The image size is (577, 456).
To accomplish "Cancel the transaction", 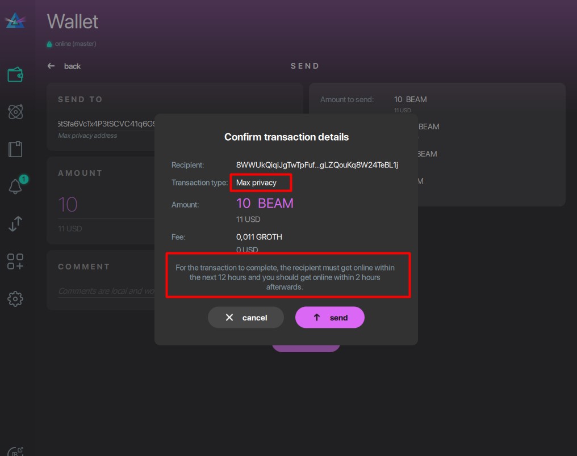I will tap(245, 317).
